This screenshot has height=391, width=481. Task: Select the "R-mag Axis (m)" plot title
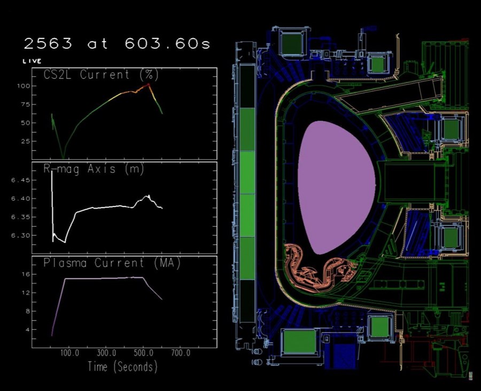coord(94,169)
